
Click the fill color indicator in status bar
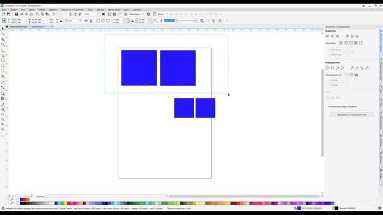pyautogui.click(x=299, y=208)
